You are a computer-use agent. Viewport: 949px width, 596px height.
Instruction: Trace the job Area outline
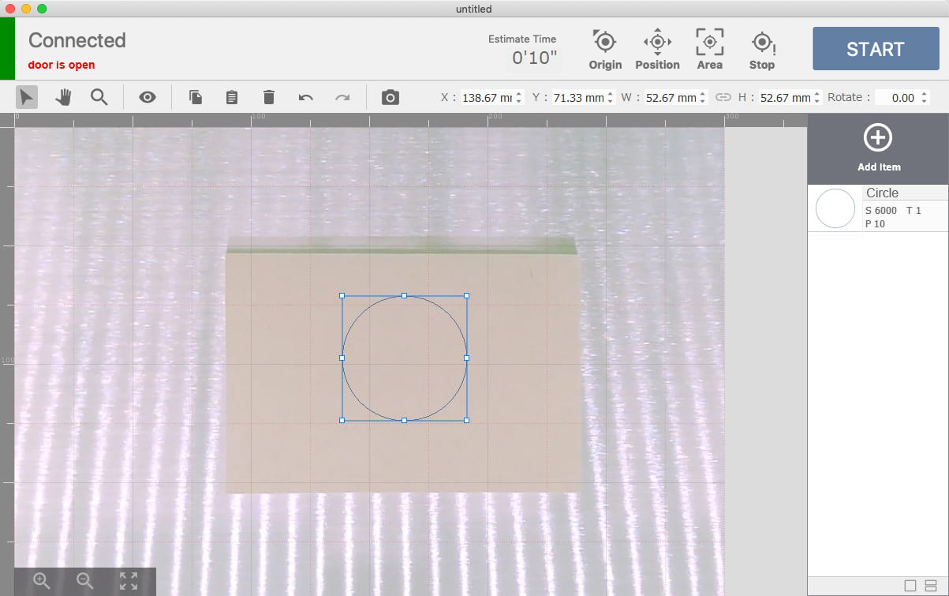coord(709,50)
